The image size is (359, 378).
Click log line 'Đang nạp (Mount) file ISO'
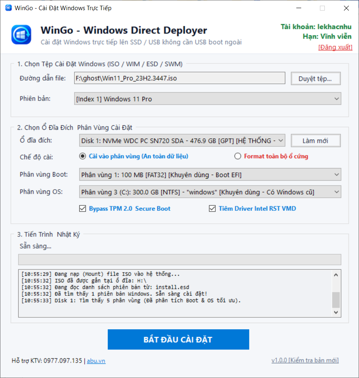tap(101, 274)
